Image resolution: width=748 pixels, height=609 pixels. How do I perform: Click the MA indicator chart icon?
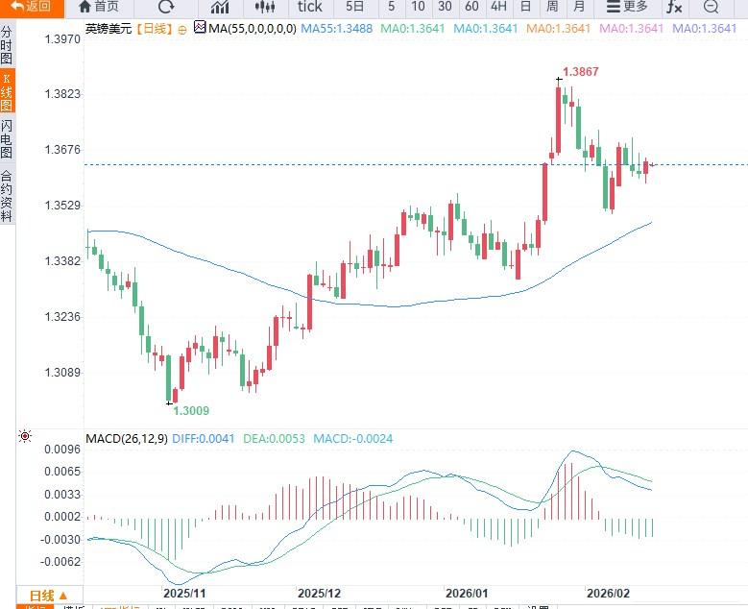(x=200, y=27)
